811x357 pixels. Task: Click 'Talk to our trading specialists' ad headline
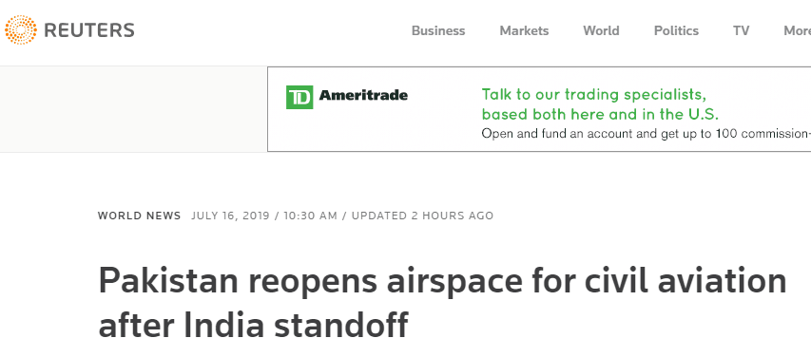594,95
